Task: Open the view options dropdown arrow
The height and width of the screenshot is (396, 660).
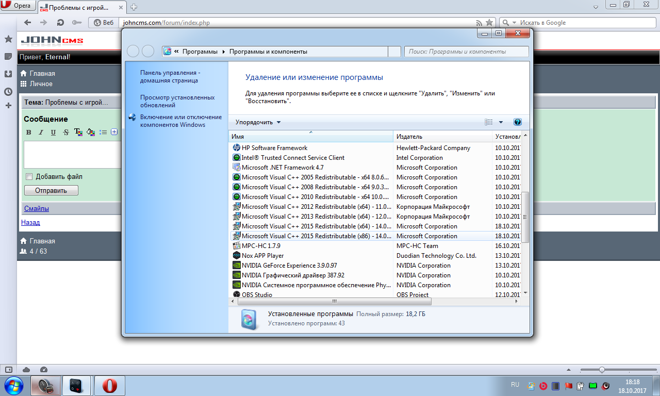Action: pyautogui.click(x=501, y=122)
